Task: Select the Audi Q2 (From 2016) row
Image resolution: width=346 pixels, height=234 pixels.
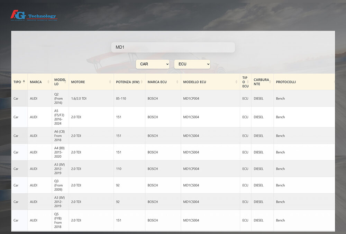Action: (x=173, y=98)
